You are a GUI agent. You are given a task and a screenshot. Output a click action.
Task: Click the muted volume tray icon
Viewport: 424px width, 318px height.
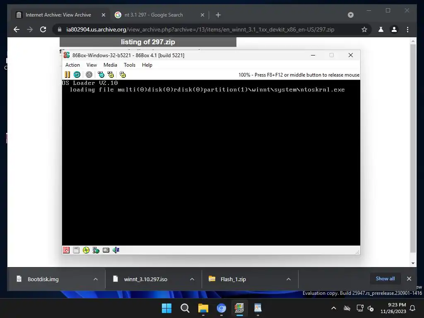371,308
